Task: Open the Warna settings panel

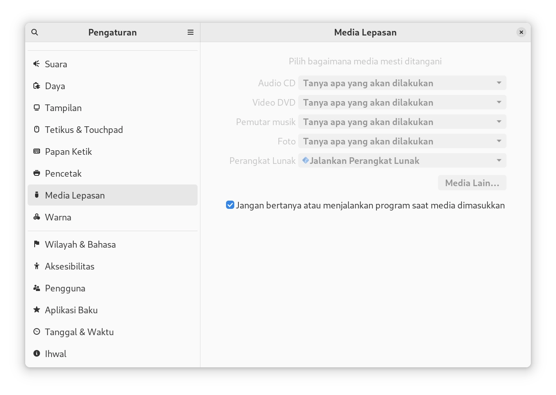Action: [58, 217]
